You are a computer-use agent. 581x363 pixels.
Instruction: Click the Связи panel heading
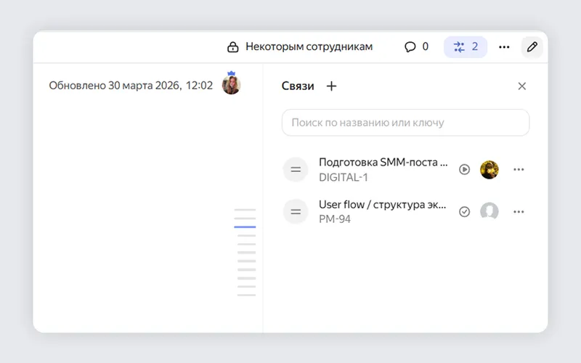(x=298, y=86)
